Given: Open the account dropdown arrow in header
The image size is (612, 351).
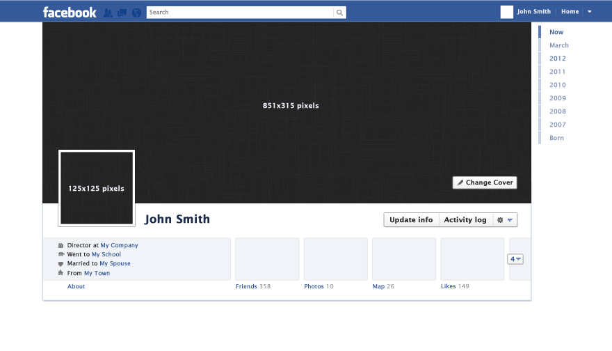Looking at the screenshot, I should tap(589, 12).
